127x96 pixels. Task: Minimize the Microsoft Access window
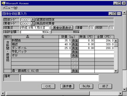click(x=115, y=3)
